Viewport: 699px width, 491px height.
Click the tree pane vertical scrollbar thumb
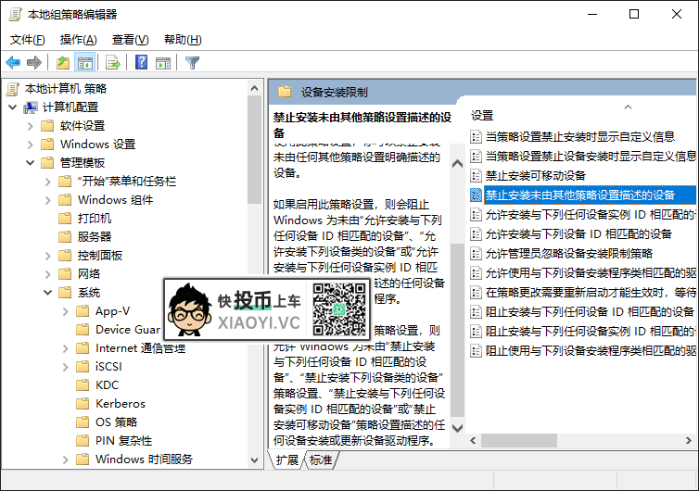255,149
